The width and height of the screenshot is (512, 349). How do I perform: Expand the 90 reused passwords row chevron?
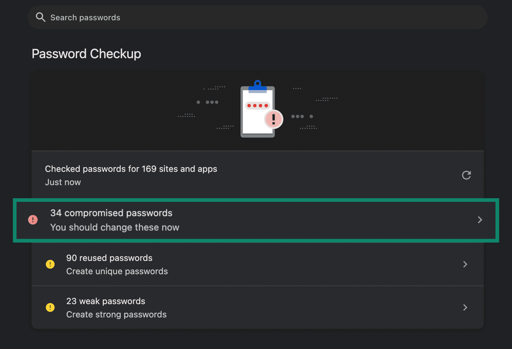pos(465,264)
